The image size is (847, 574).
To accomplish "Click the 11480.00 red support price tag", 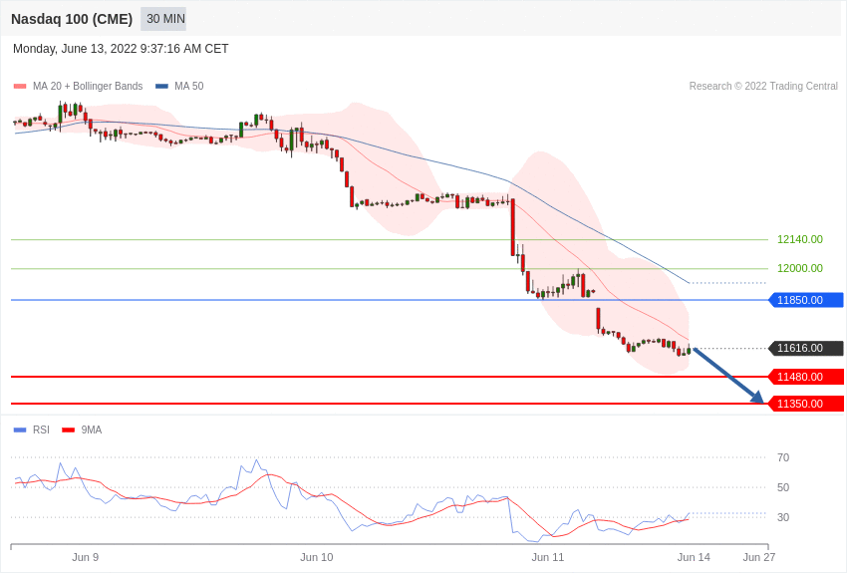I will click(806, 377).
